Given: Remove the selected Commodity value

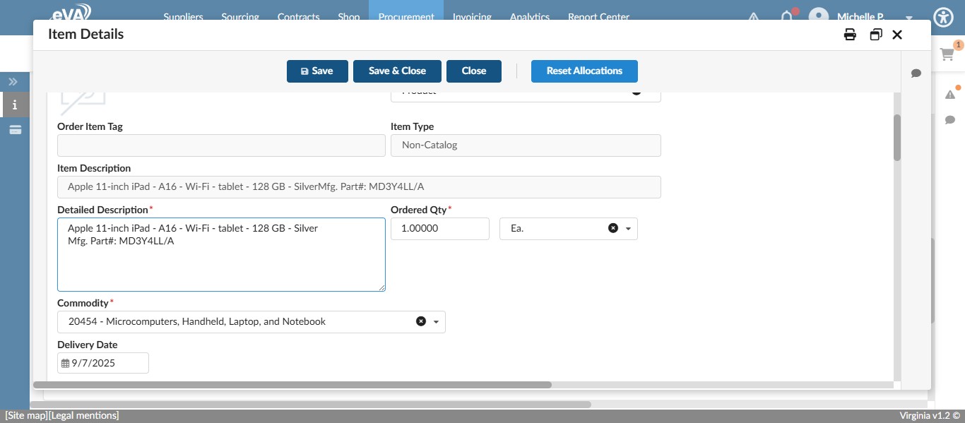Looking at the screenshot, I should 422,321.
